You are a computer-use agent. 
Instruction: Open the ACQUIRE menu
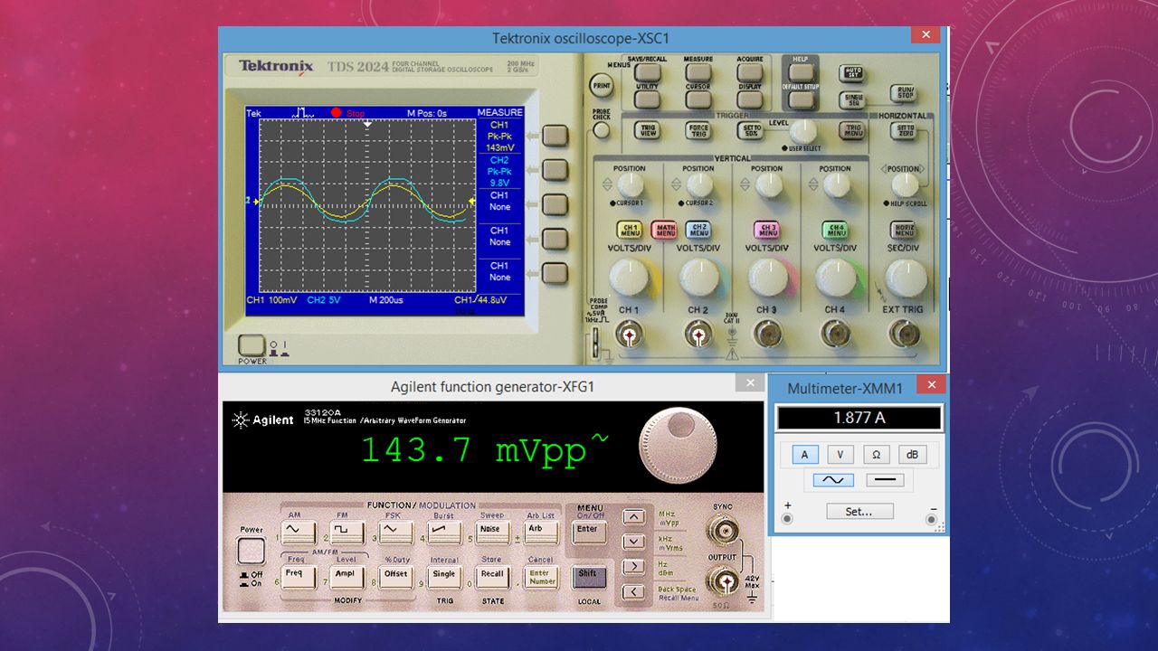coord(750,72)
